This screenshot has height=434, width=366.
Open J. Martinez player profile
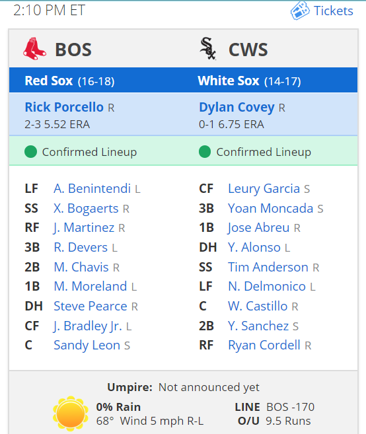click(x=84, y=228)
